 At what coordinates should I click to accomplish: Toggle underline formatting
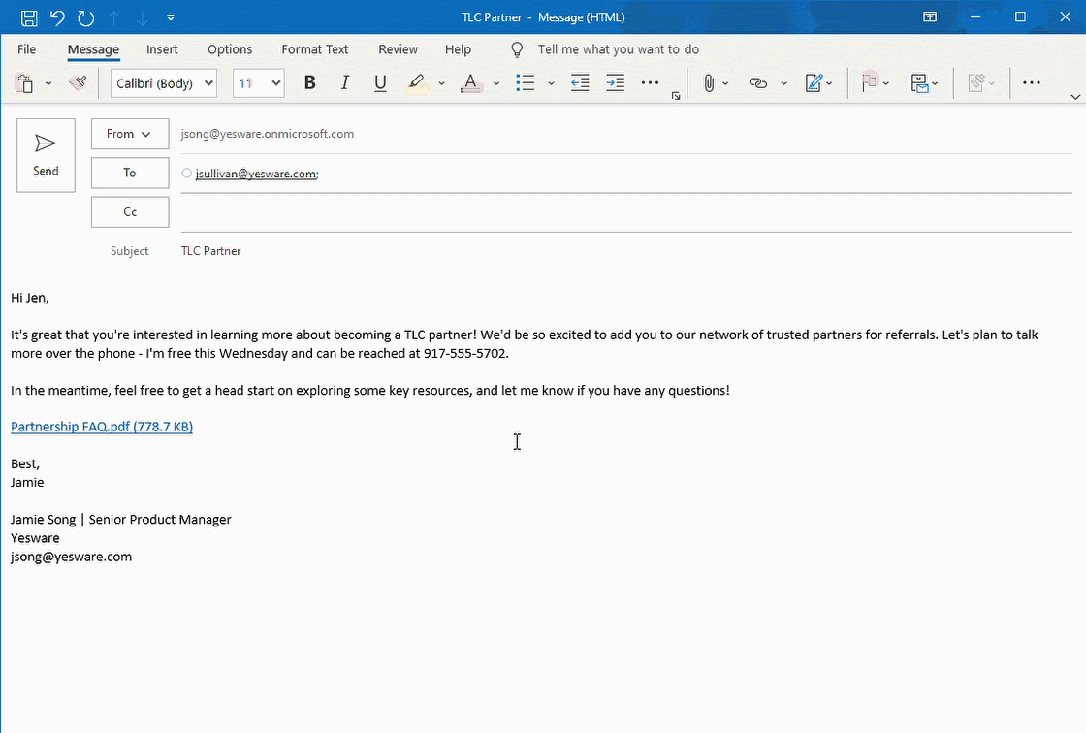(380, 83)
